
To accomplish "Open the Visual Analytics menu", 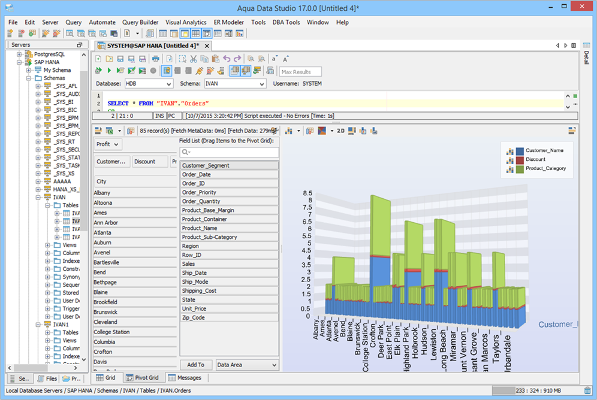I will point(186,22).
